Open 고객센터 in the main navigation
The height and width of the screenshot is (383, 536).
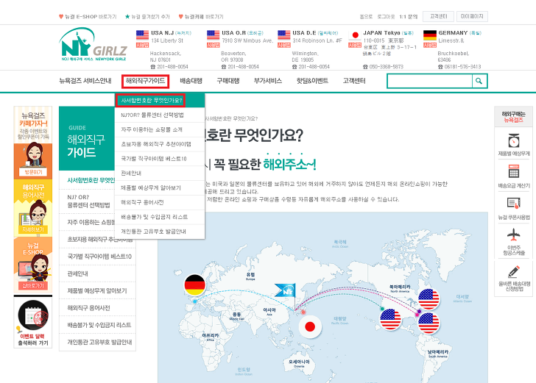click(354, 81)
